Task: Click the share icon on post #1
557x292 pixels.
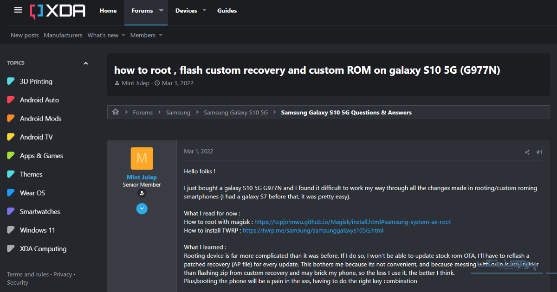Action: point(527,152)
